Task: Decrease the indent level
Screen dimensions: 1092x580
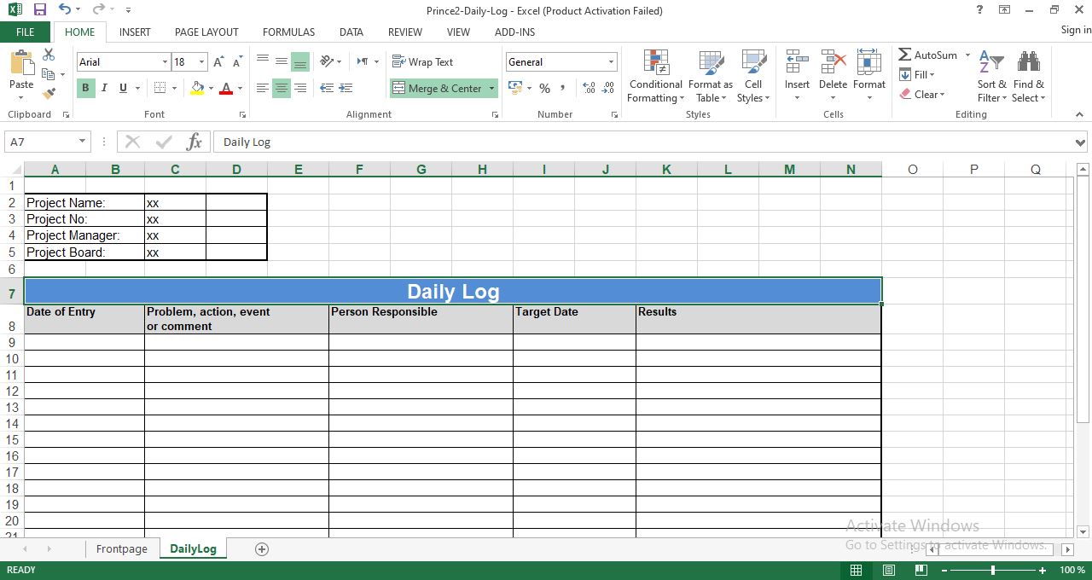Action: coord(327,88)
